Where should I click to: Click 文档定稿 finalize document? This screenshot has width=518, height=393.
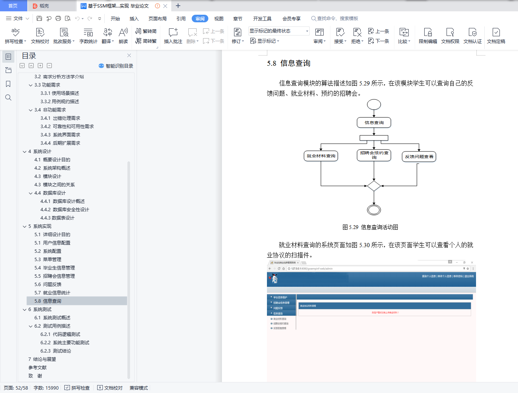pyautogui.click(x=496, y=36)
